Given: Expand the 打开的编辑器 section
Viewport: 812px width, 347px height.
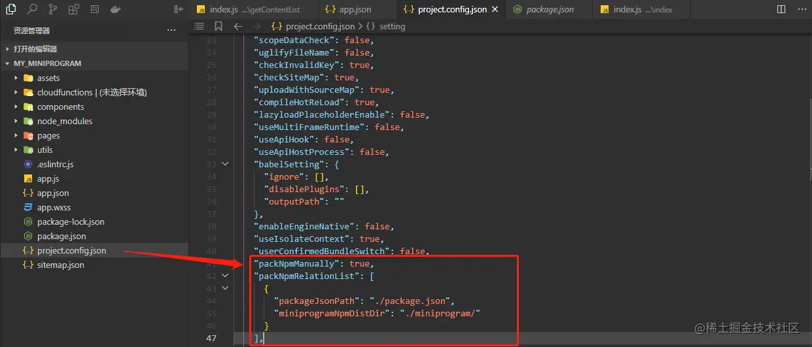Looking at the screenshot, I should [94, 49].
